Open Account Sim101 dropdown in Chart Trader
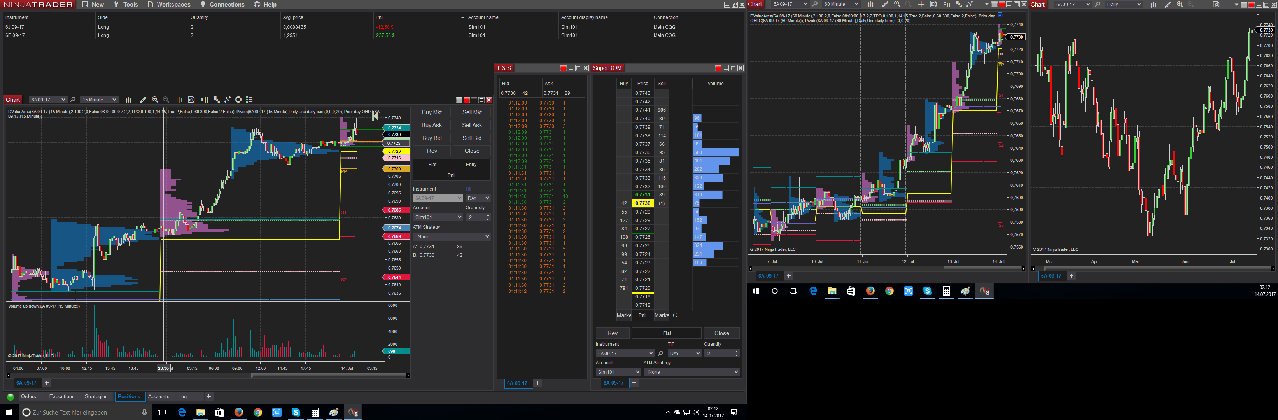This screenshot has width=1278, height=420. pos(438,217)
